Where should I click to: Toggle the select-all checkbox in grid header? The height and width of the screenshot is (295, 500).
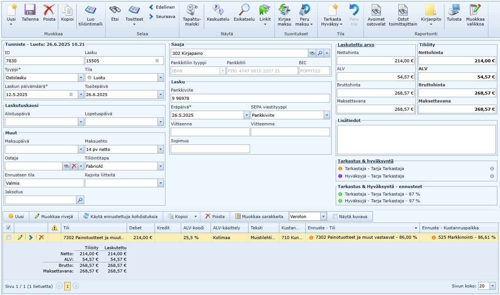9,228
